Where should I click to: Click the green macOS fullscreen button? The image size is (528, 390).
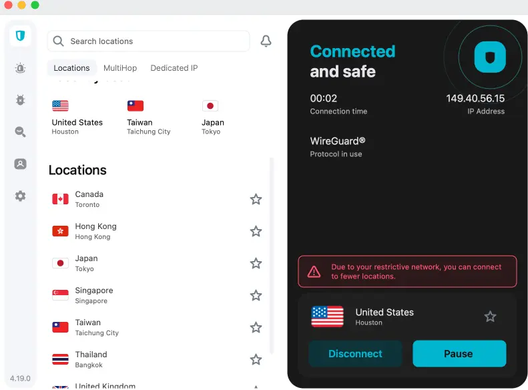(x=35, y=5)
